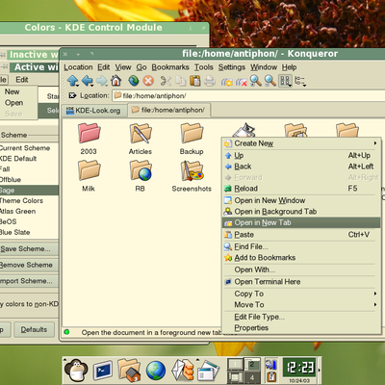
Task: Select the Screenshots folder icon
Action: point(192,170)
